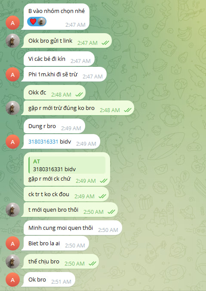Open avatar beside 't mới quen bro thôi'
Image resolution: width=206 pixels, height=291 pixels.
12,210
